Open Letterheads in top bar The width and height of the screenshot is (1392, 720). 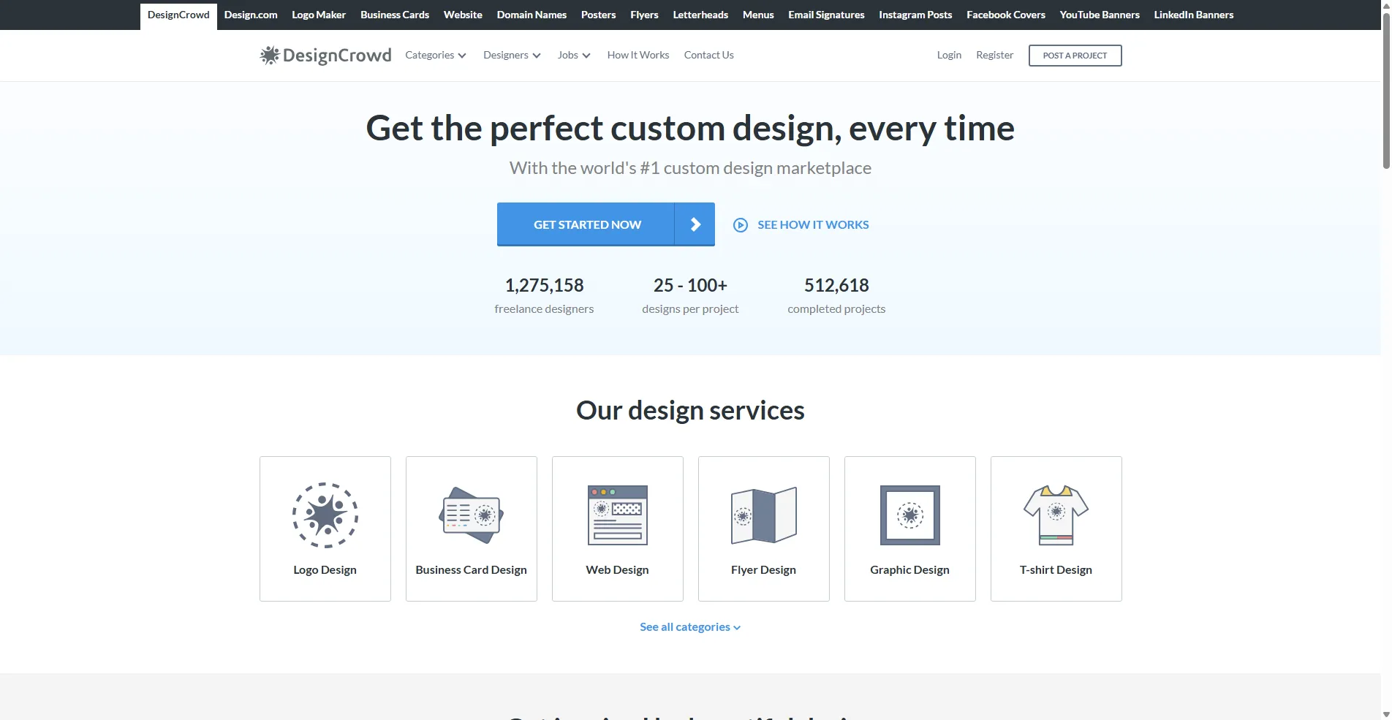pos(700,15)
